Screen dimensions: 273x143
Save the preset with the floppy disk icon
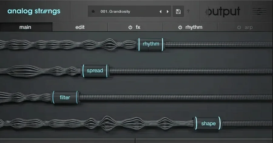(178, 12)
